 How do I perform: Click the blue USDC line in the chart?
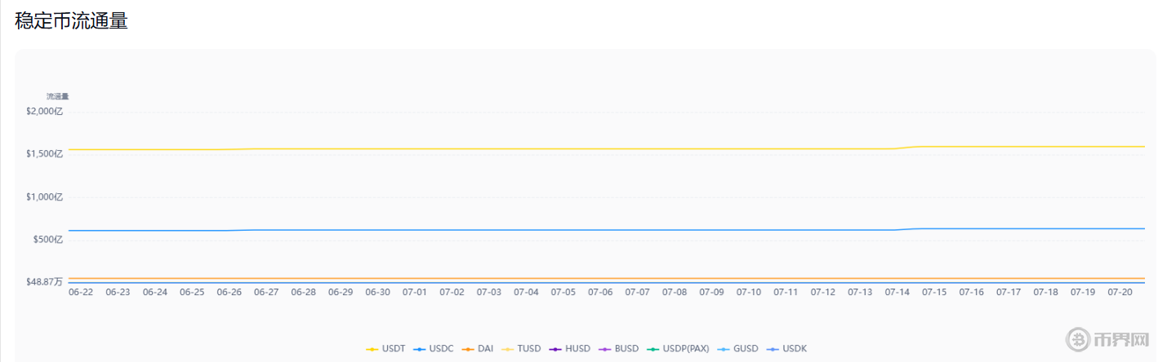[x=572, y=230]
